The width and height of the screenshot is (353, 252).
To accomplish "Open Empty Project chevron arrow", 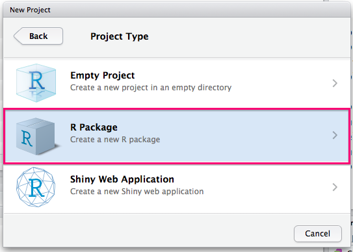I will coord(335,83).
